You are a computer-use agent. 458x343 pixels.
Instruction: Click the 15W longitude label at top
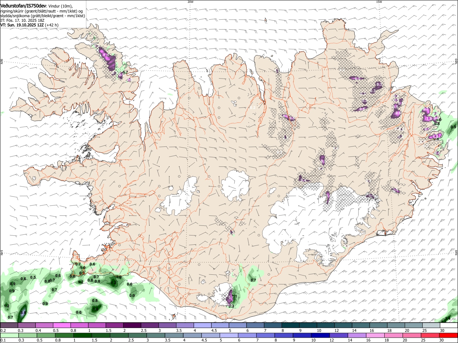coord(379,2)
